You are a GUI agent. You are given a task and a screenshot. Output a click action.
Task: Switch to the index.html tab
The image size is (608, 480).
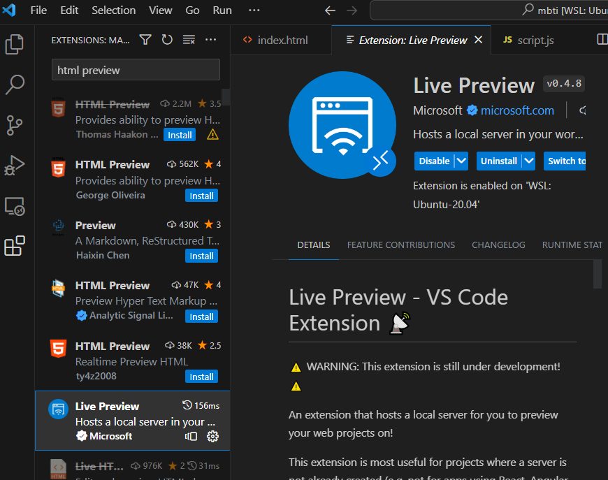point(281,40)
